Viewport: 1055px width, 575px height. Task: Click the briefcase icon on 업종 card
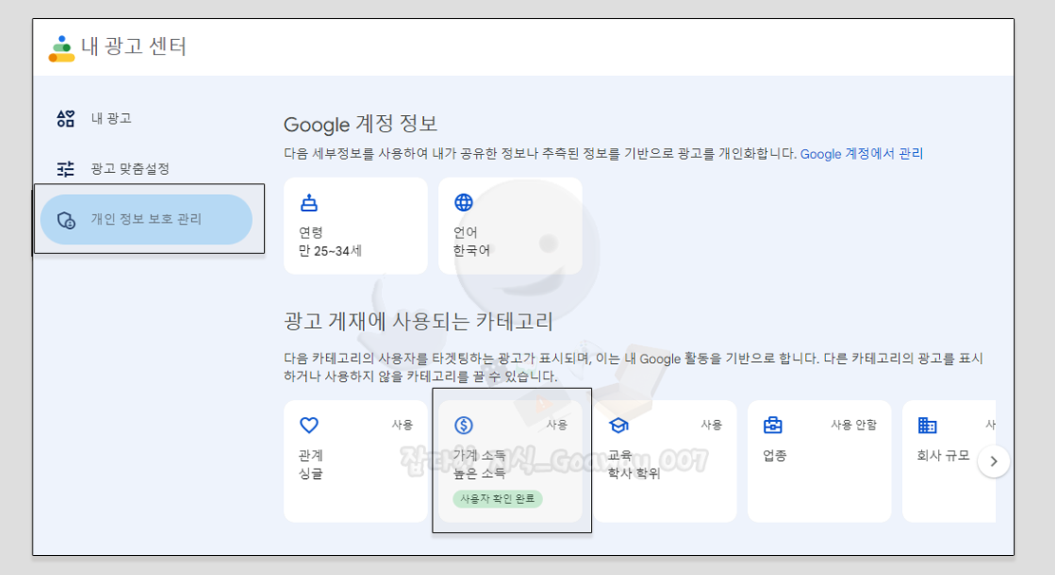tap(773, 425)
